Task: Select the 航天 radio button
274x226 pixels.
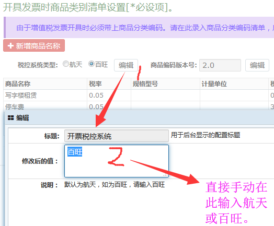Action: (66, 64)
